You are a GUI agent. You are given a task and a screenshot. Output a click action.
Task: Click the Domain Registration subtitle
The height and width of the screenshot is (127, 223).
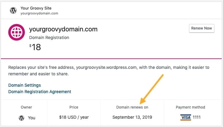click(x=49, y=38)
